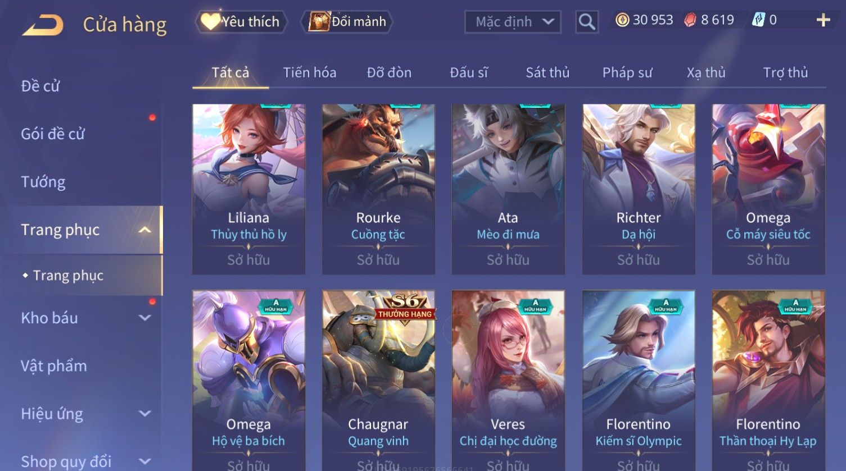Switch to the Sát thủ tab

point(548,72)
